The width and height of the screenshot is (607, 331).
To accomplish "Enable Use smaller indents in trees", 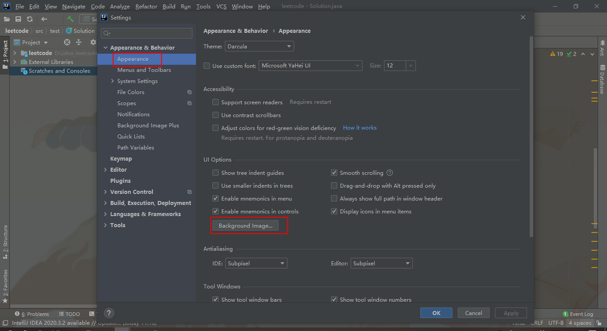I will tap(216, 185).
